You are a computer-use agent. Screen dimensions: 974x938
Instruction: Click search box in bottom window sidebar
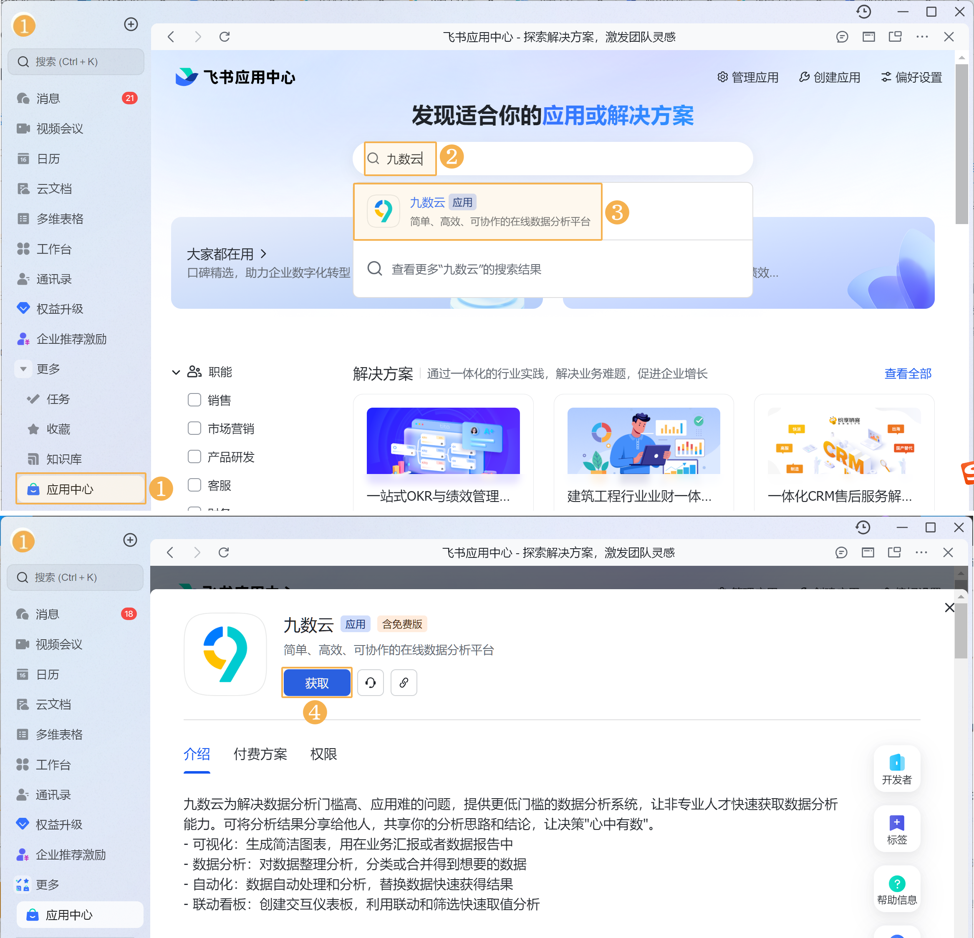(x=75, y=577)
